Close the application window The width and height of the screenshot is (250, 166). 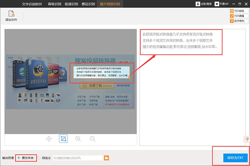246,4
